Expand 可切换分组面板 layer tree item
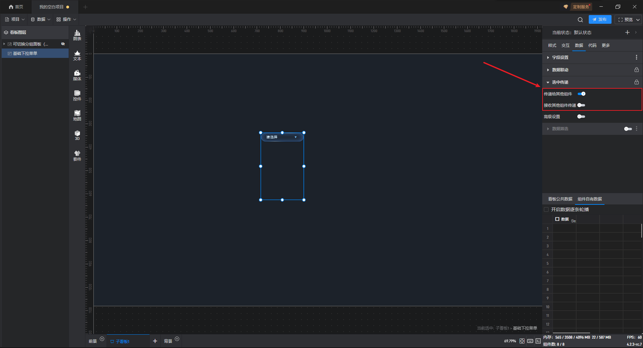This screenshot has height=348, width=643. point(4,44)
